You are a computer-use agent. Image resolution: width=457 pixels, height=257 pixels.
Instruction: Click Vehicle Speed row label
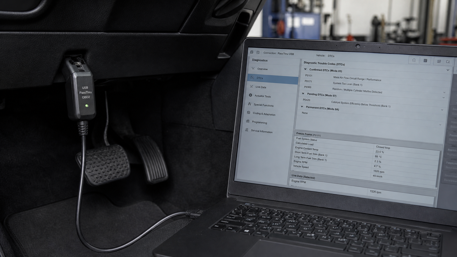pyautogui.click(x=301, y=166)
